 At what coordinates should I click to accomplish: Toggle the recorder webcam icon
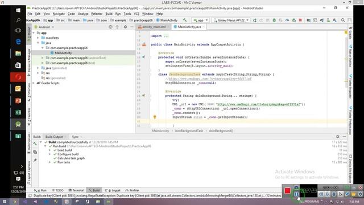tap(334, 194)
